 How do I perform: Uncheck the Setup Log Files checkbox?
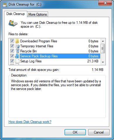click(x=12, y=61)
